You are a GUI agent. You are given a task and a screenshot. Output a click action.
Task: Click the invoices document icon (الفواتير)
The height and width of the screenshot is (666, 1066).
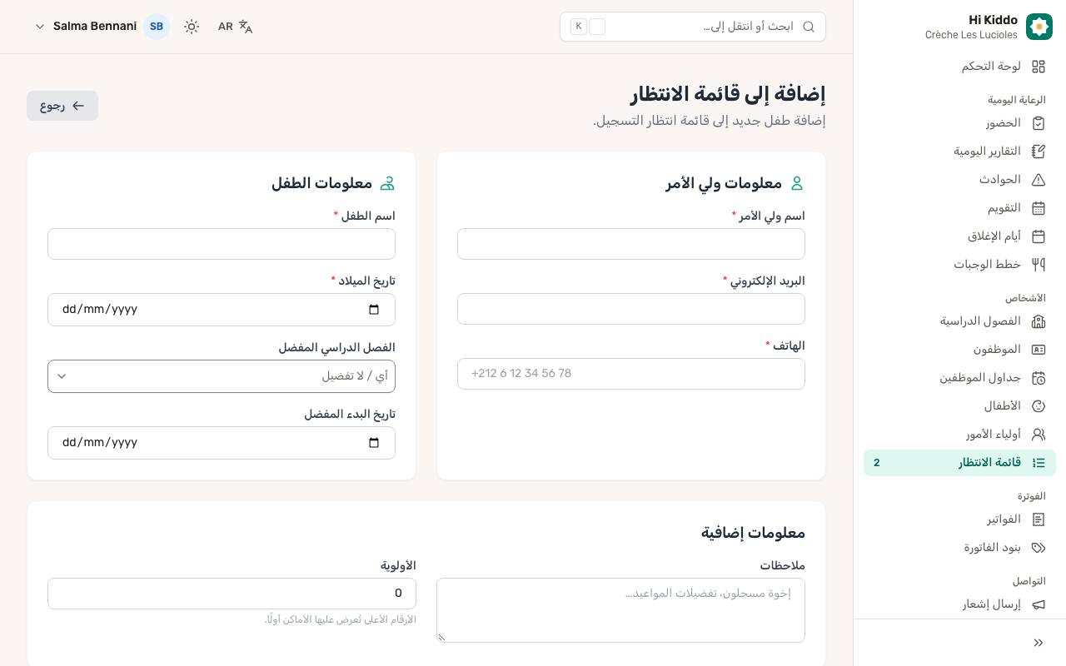click(x=1039, y=519)
